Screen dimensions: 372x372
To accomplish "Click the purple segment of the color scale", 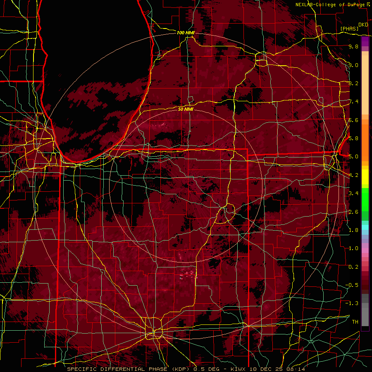I will click(x=365, y=42).
